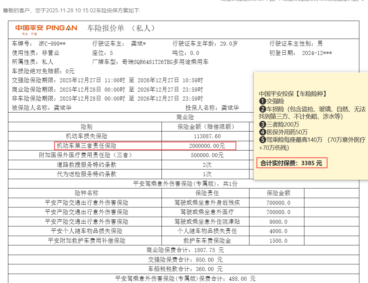This screenshot has width=368, height=283.
Task: Click heading 平安驾乘意外伤害保险(专属版)，共1份
Action: click(x=185, y=183)
